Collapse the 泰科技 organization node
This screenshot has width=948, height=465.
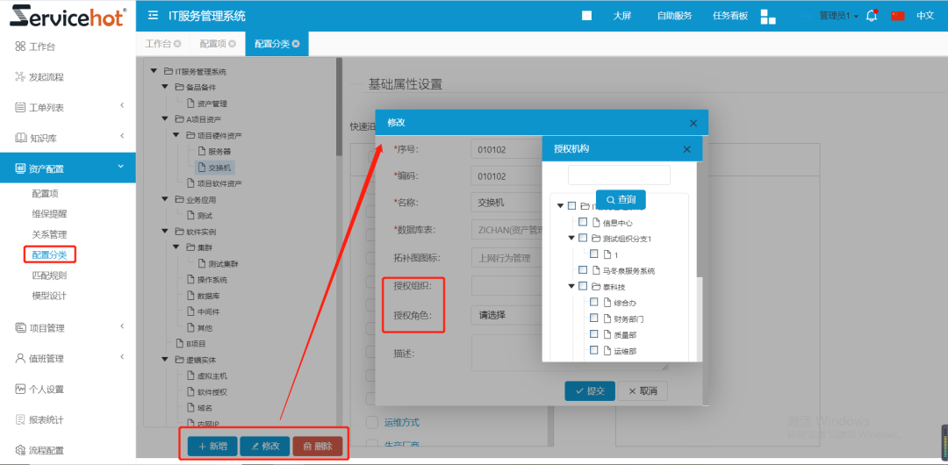tap(561, 286)
